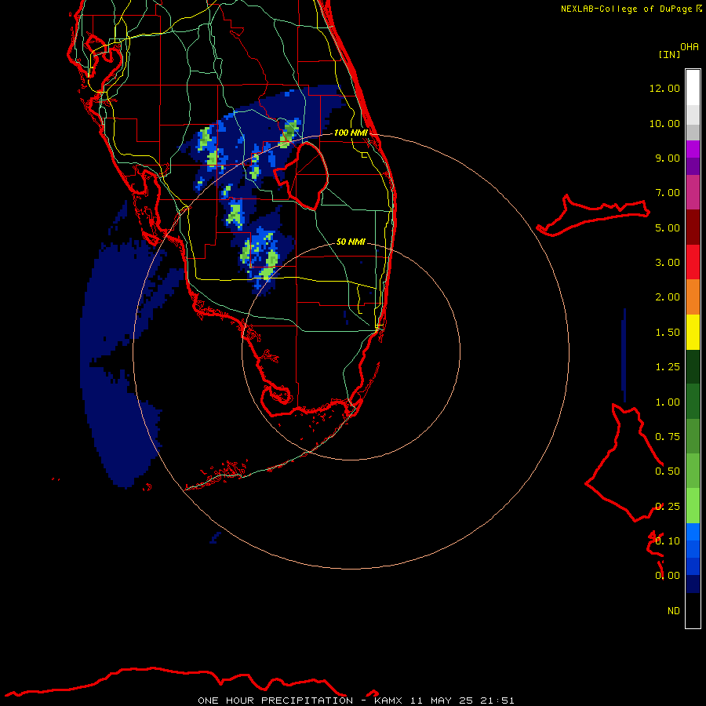Pick the light green swatch beside 0.25

693,506
